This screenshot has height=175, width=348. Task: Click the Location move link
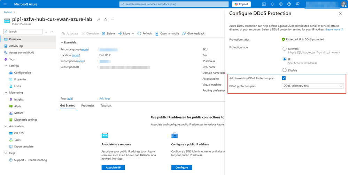click(76, 55)
